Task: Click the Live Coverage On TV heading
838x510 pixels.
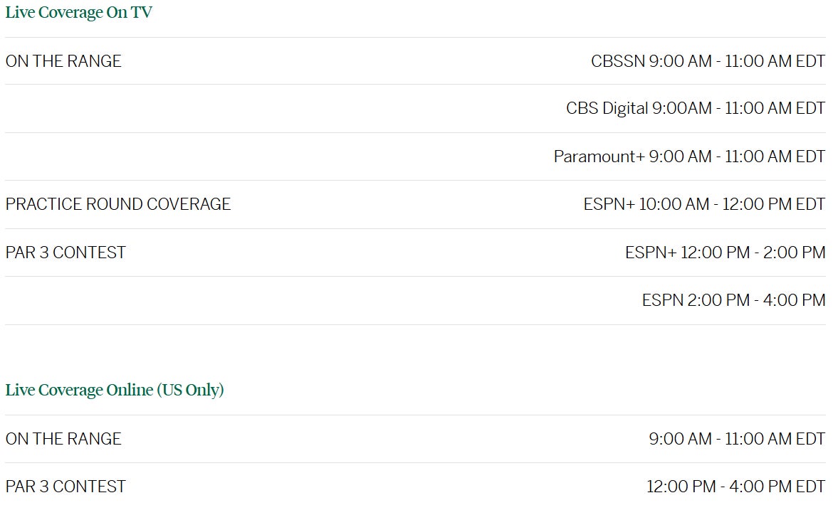Action: tap(78, 12)
